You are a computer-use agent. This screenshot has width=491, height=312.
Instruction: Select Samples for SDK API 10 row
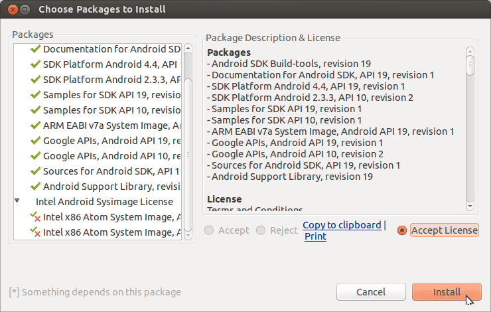98,110
